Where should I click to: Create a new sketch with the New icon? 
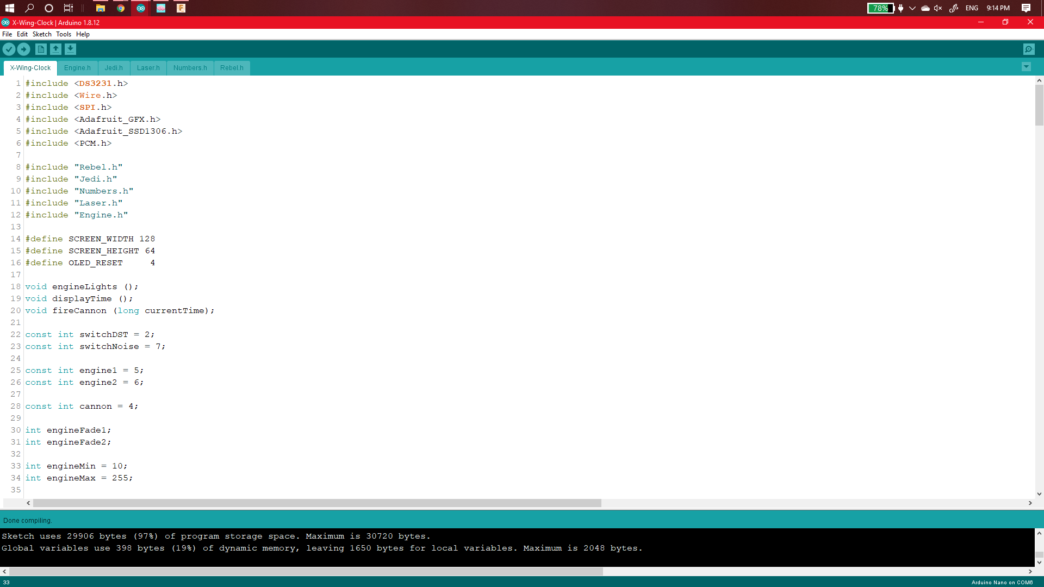coord(41,49)
